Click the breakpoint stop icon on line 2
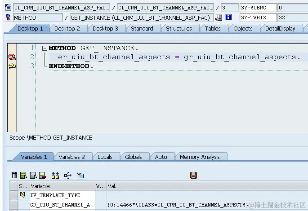308x211 pixels. [12, 57]
